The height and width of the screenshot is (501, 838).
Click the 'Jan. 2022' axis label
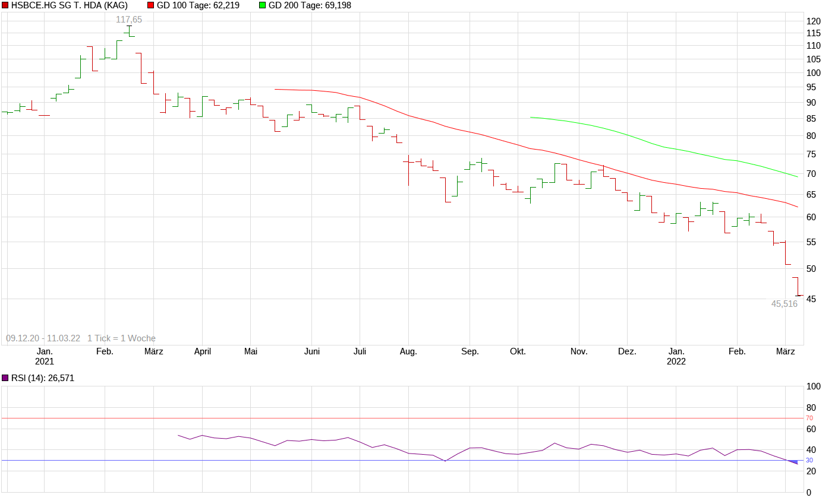tap(676, 356)
